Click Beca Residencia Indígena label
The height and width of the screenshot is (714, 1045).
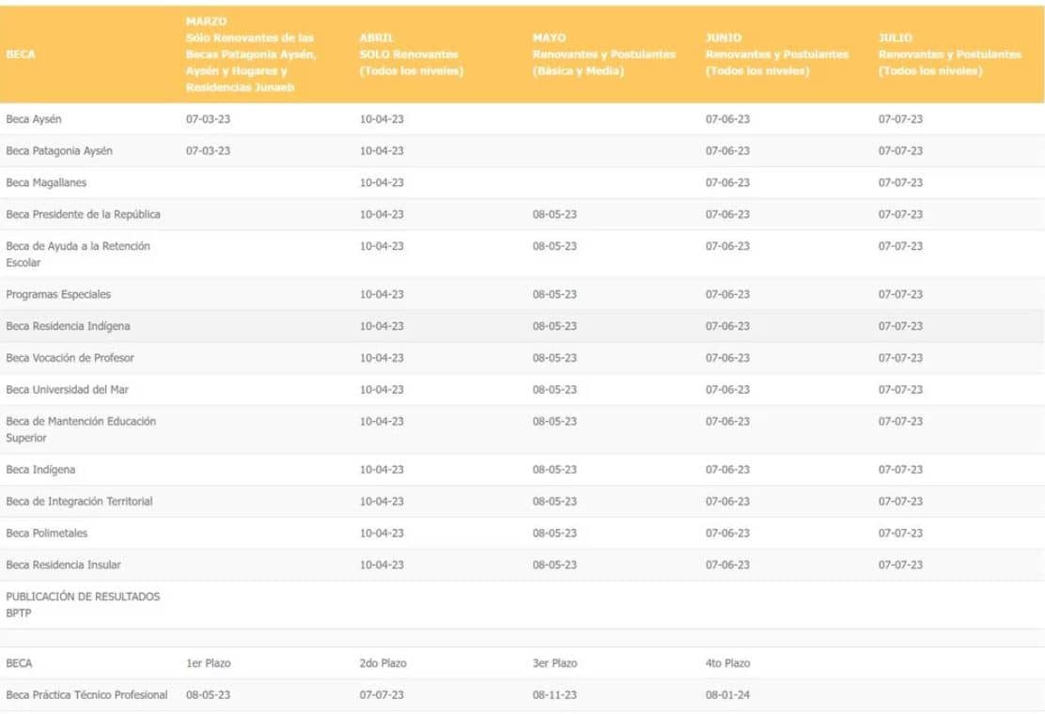(x=68, y=326)
